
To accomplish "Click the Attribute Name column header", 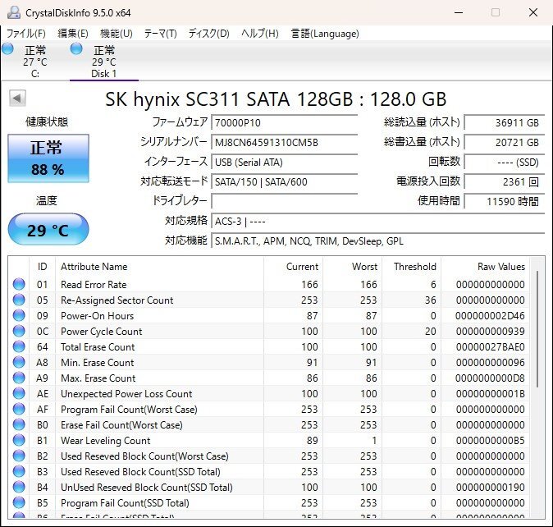I will [159, 267].
